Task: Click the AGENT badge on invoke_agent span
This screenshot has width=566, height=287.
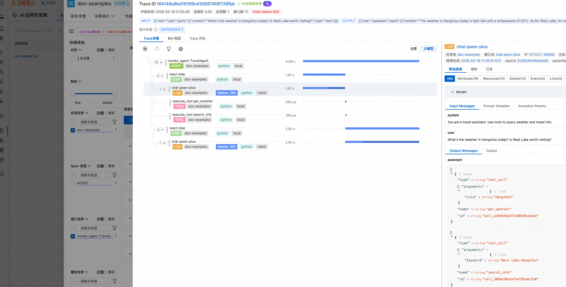Action: [176, 66]
